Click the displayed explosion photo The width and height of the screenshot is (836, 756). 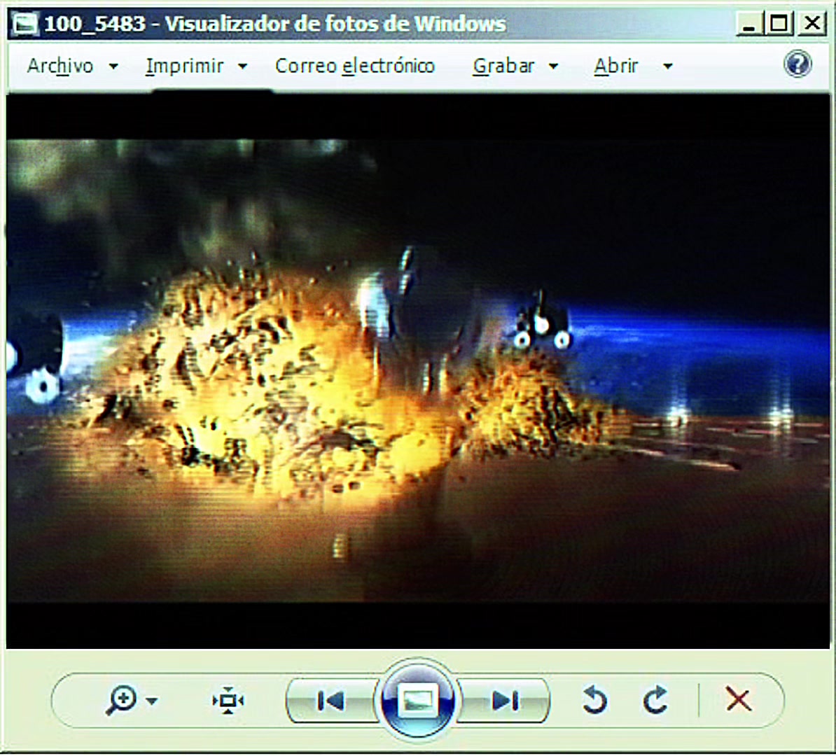click(418, 371)
